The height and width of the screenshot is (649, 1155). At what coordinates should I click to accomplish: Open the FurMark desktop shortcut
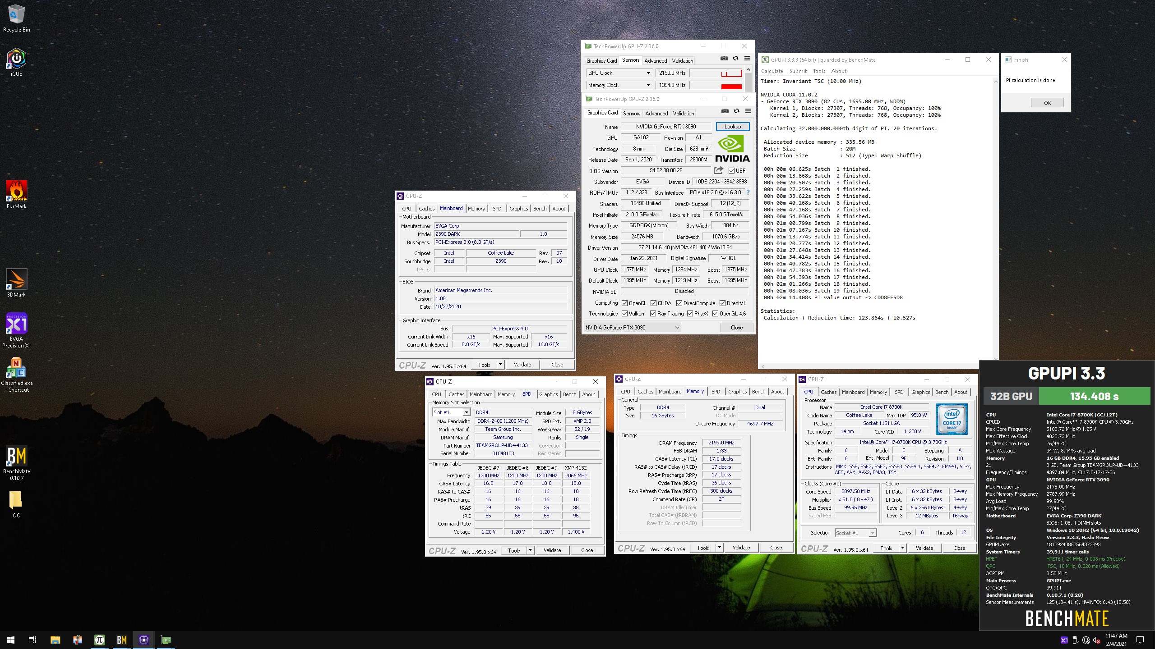pyautogui.click(x=16, y=195)
